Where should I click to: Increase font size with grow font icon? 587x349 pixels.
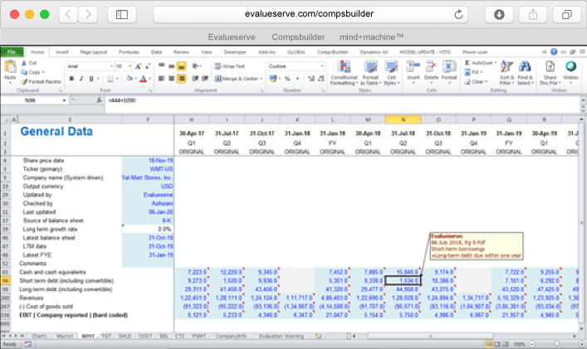tap(138, 66)
